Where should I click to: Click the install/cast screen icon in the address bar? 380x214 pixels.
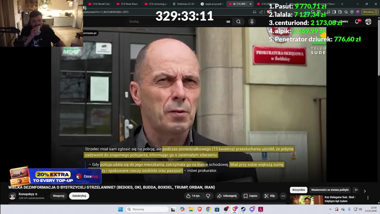pos(254,12)
